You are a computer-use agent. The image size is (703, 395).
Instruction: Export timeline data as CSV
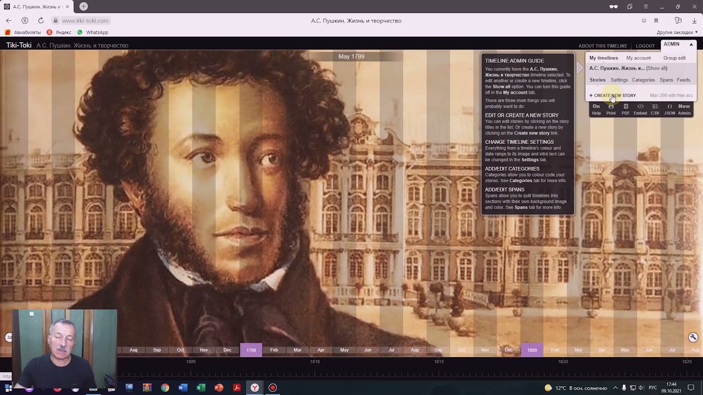655,109
